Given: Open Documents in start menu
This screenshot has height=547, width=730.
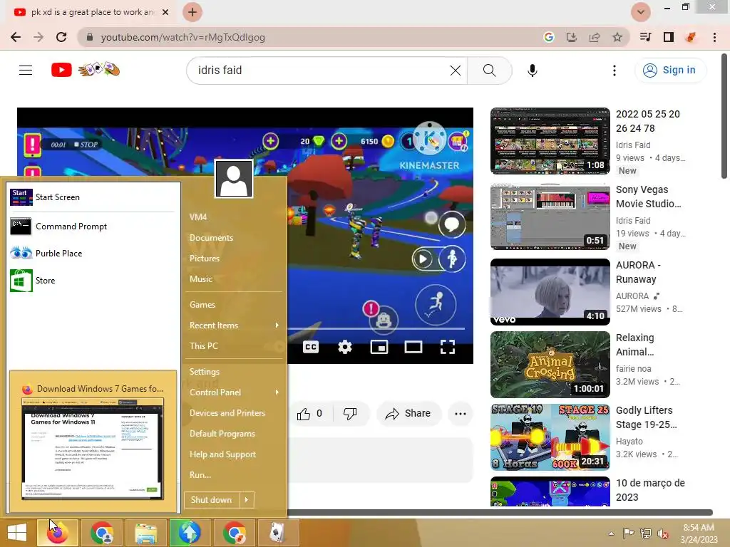Looking at the screenshot, I should coord(211,238).
